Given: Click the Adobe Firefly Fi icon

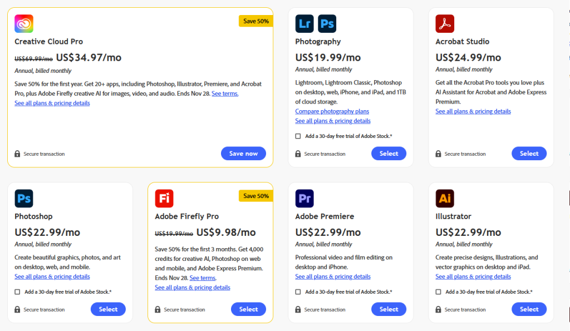Looking at the screenshot, I should tap(164, 199).
